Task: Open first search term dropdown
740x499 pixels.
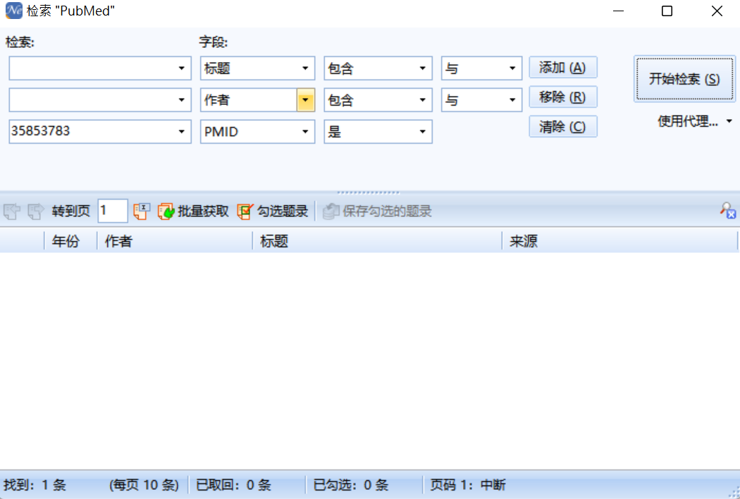Action: tap(181, 68)
